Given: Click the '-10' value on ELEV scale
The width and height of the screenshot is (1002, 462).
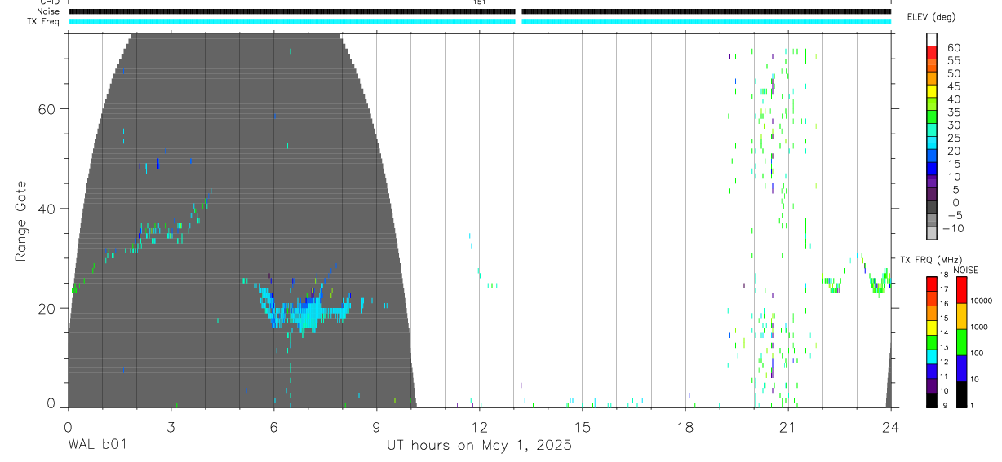Looking at the screenshot, I should click(952, 228).
